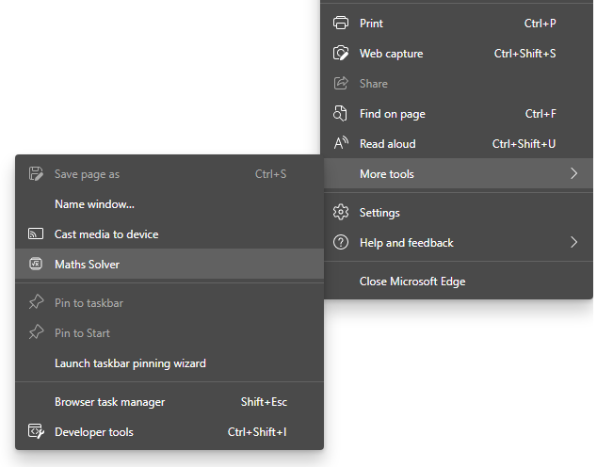Expand the More tools submenu arrow
This screenshot has height=467, width=613.
click(573, 174)
